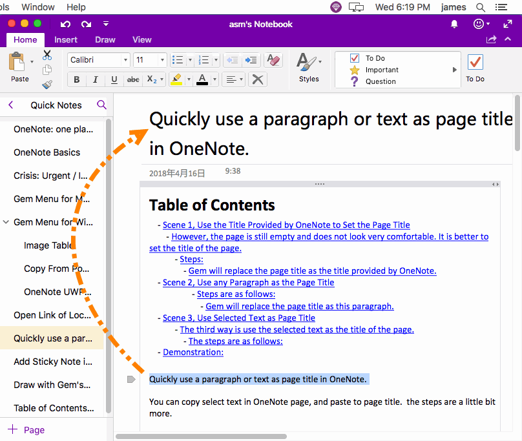This screenshot has height=441, width=522.
Task: Decrease paragraph indent
Action: pos(232,60)
